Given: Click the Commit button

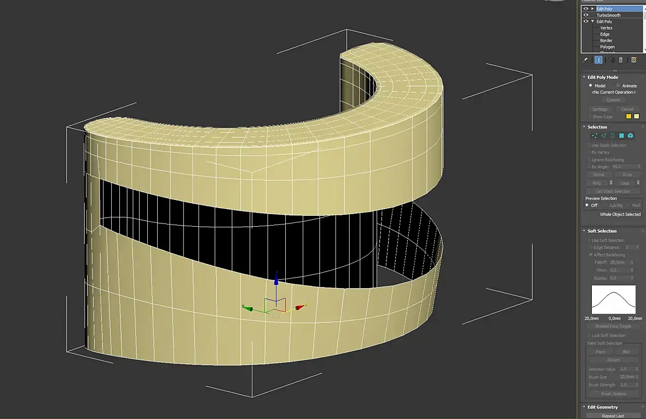Looking at the screenshot, I should tap(613, 100).
